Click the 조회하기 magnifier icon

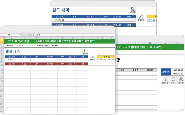[165, 80]
